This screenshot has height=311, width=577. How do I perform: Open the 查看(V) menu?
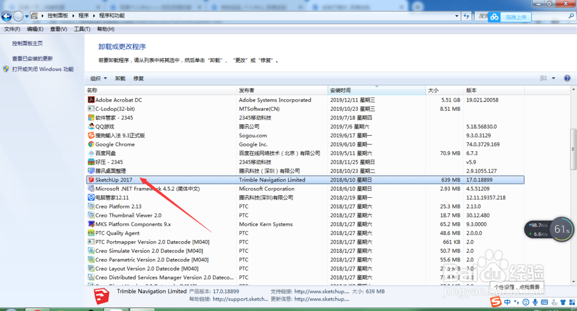(58, 29)
